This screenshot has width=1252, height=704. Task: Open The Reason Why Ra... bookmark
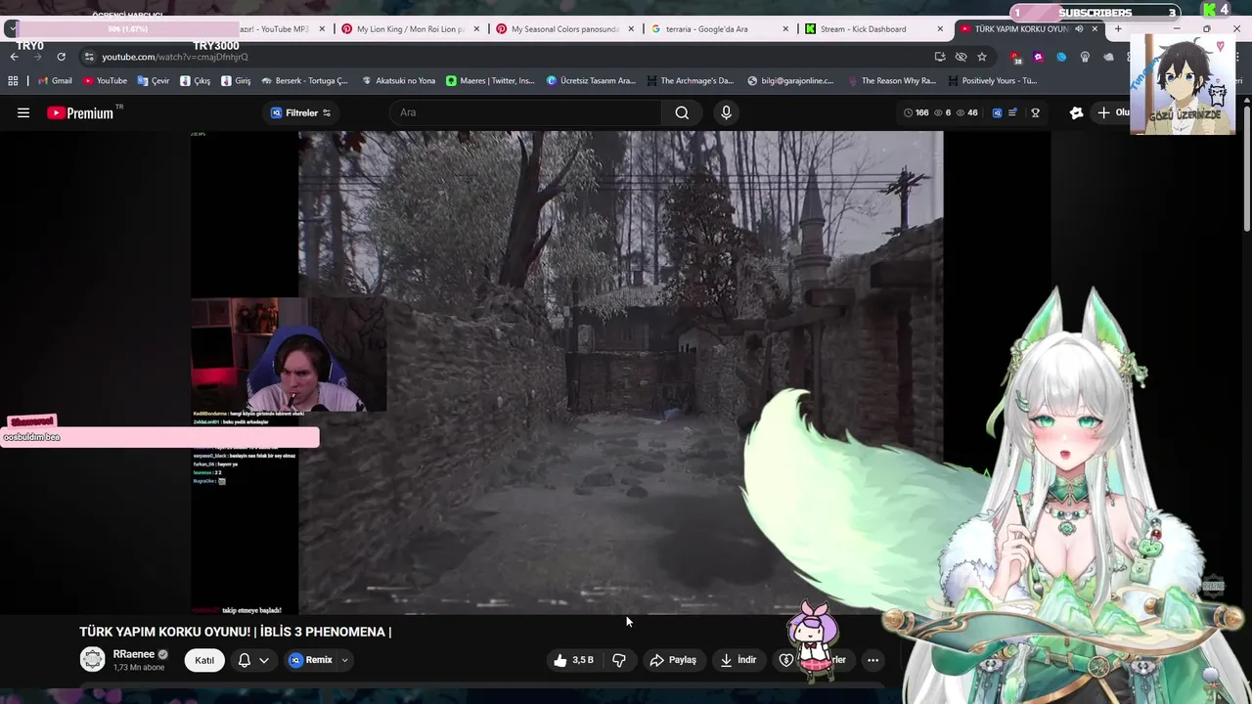tap(891, 81)
